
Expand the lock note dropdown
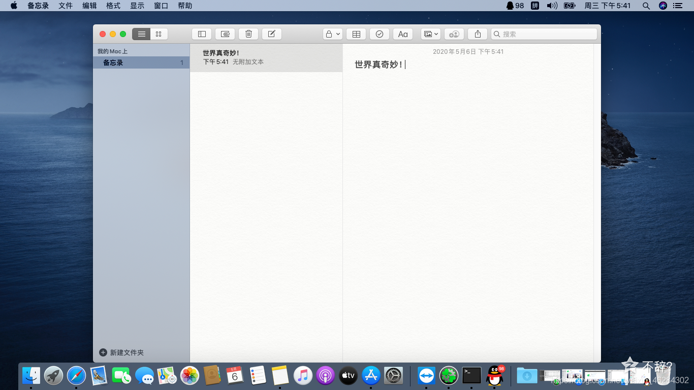click(x=332, y=34)
